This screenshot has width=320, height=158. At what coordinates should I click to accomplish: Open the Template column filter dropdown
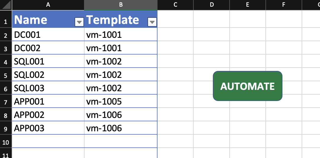pyautogui.click(x=152, y=22)
